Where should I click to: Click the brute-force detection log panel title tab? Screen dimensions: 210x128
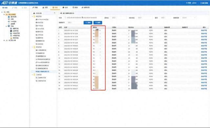pos(67,13)
